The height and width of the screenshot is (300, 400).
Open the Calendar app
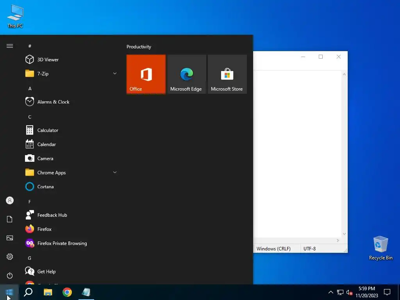click(71, 145)
